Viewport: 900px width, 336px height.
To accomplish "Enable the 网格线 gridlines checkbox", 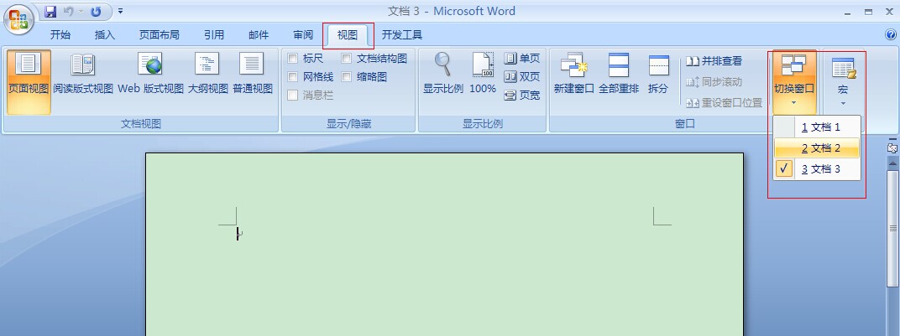I will [x=293, y=77].
